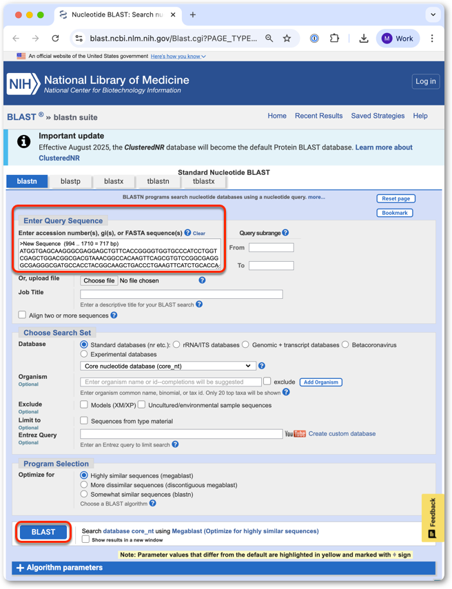Open the site information icon in address bar

(79, 39)
